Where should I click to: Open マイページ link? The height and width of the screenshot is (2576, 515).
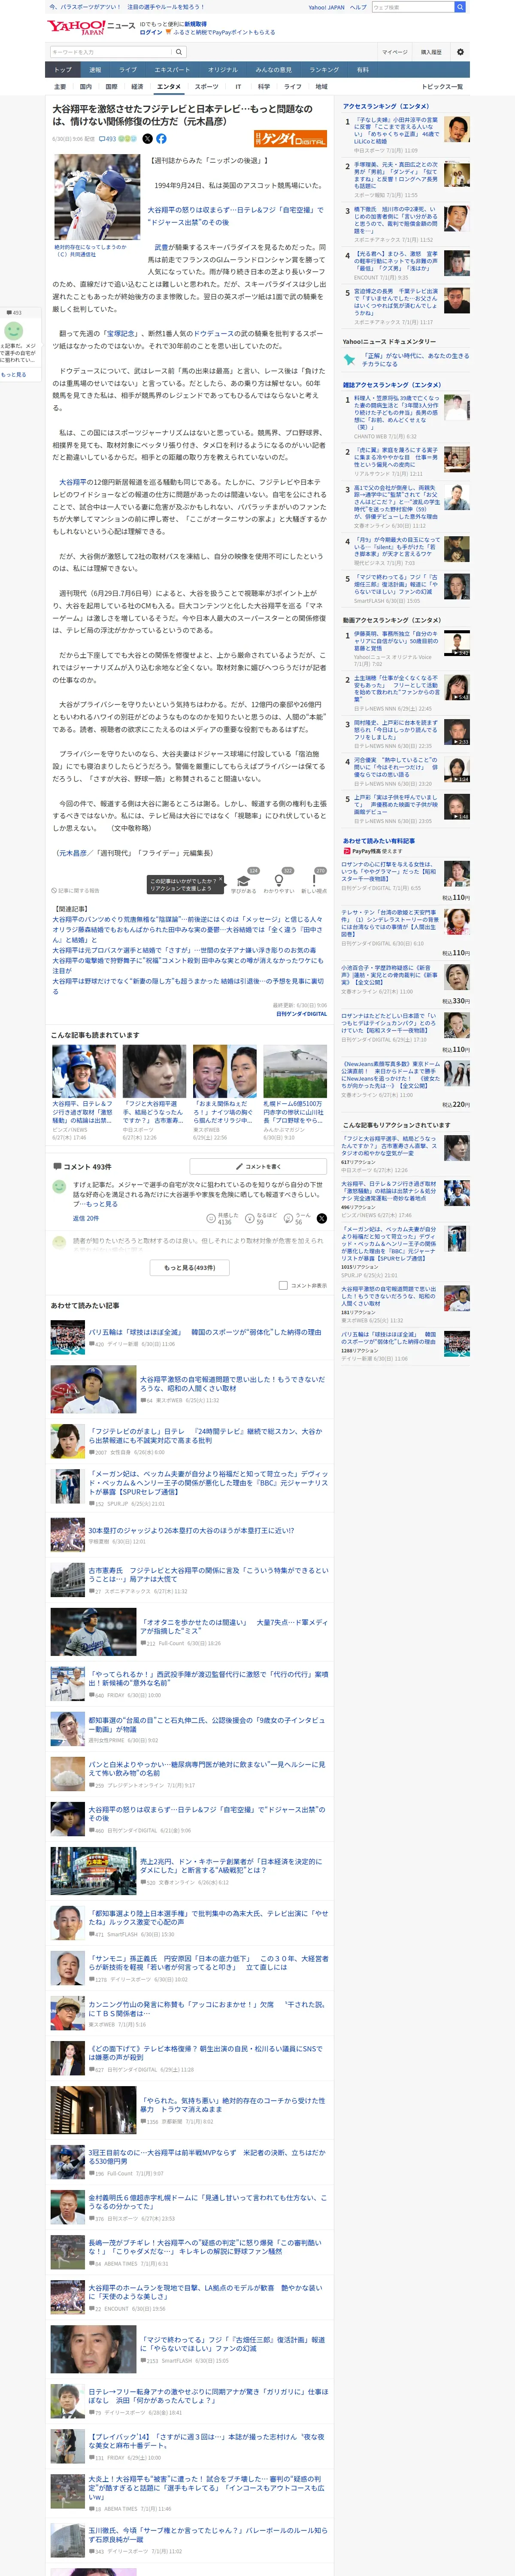tap(394, 52)
